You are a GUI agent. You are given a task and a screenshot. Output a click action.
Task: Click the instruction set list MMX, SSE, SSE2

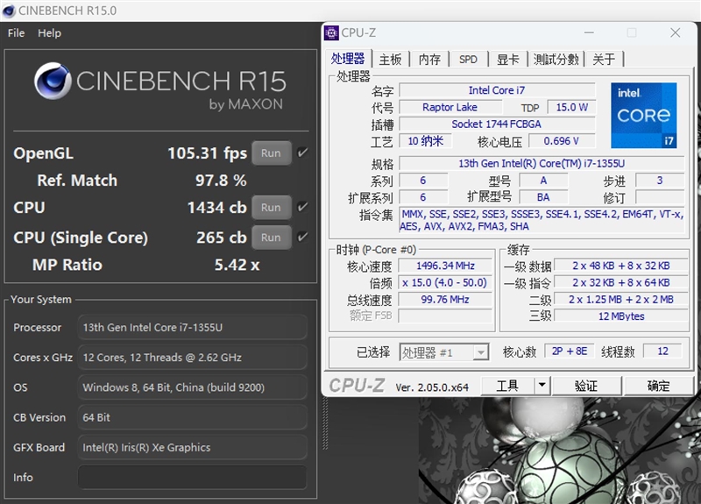pos(542,220)
